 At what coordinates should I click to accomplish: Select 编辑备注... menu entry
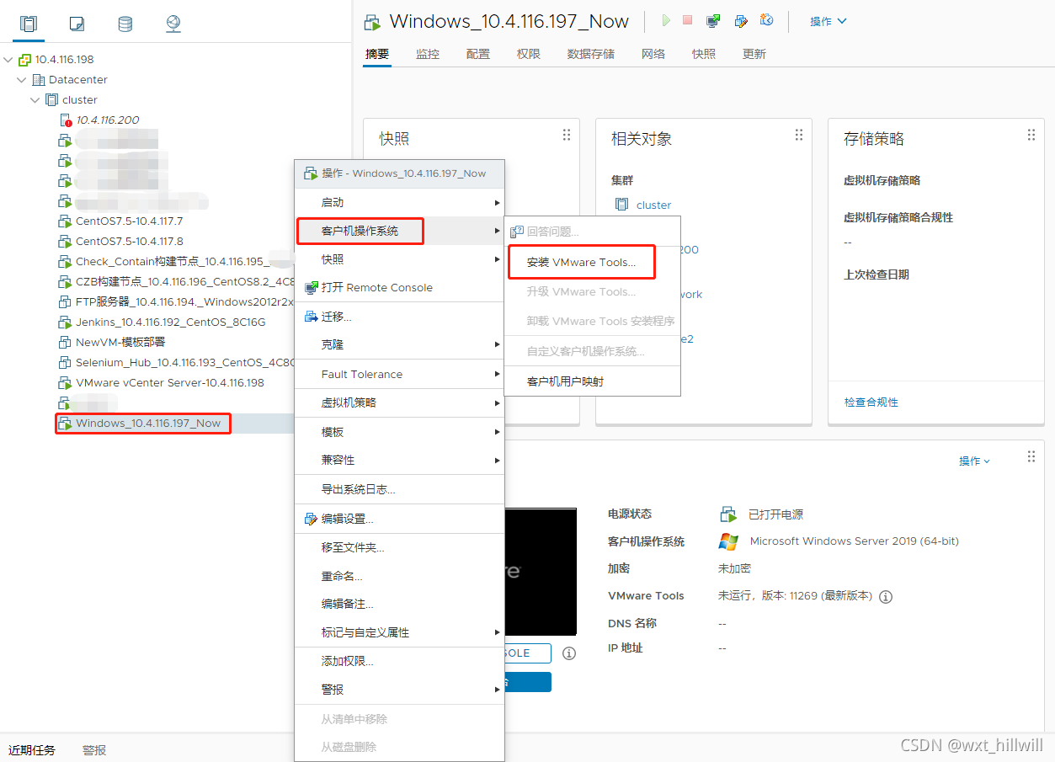(x=399, y=604)
